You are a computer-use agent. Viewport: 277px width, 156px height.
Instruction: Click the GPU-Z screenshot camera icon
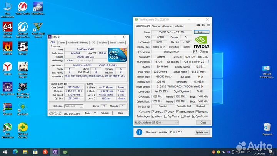pyautogui.click(x=198, y=26)
